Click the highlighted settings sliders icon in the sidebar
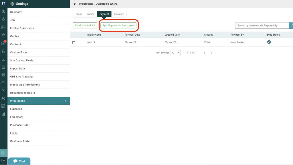The width and height of the screenshot is (293, 165). point(3,153)
